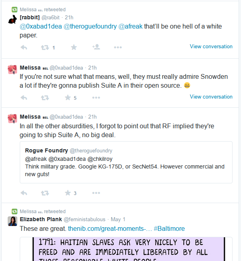Retweet the rabbit white paper tweet
The width and height of the screenshot is (241, 261).
tap(45, 47)
